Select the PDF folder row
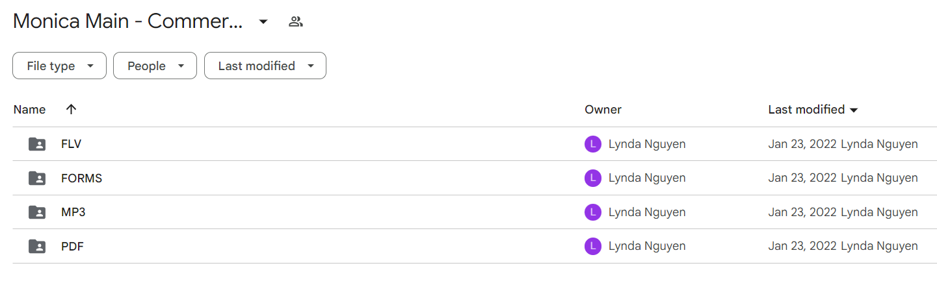This screenshot has width=937, height=307. pos(475,247)
